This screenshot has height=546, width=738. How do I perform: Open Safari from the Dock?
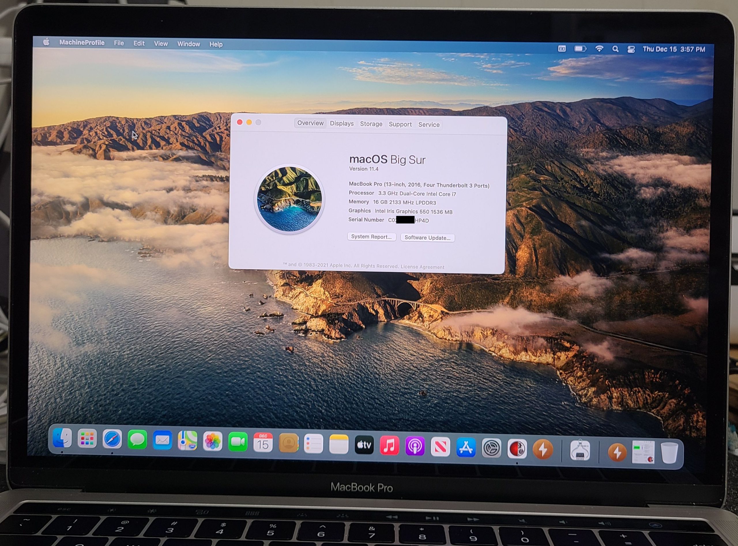click(x=112, y=439)
